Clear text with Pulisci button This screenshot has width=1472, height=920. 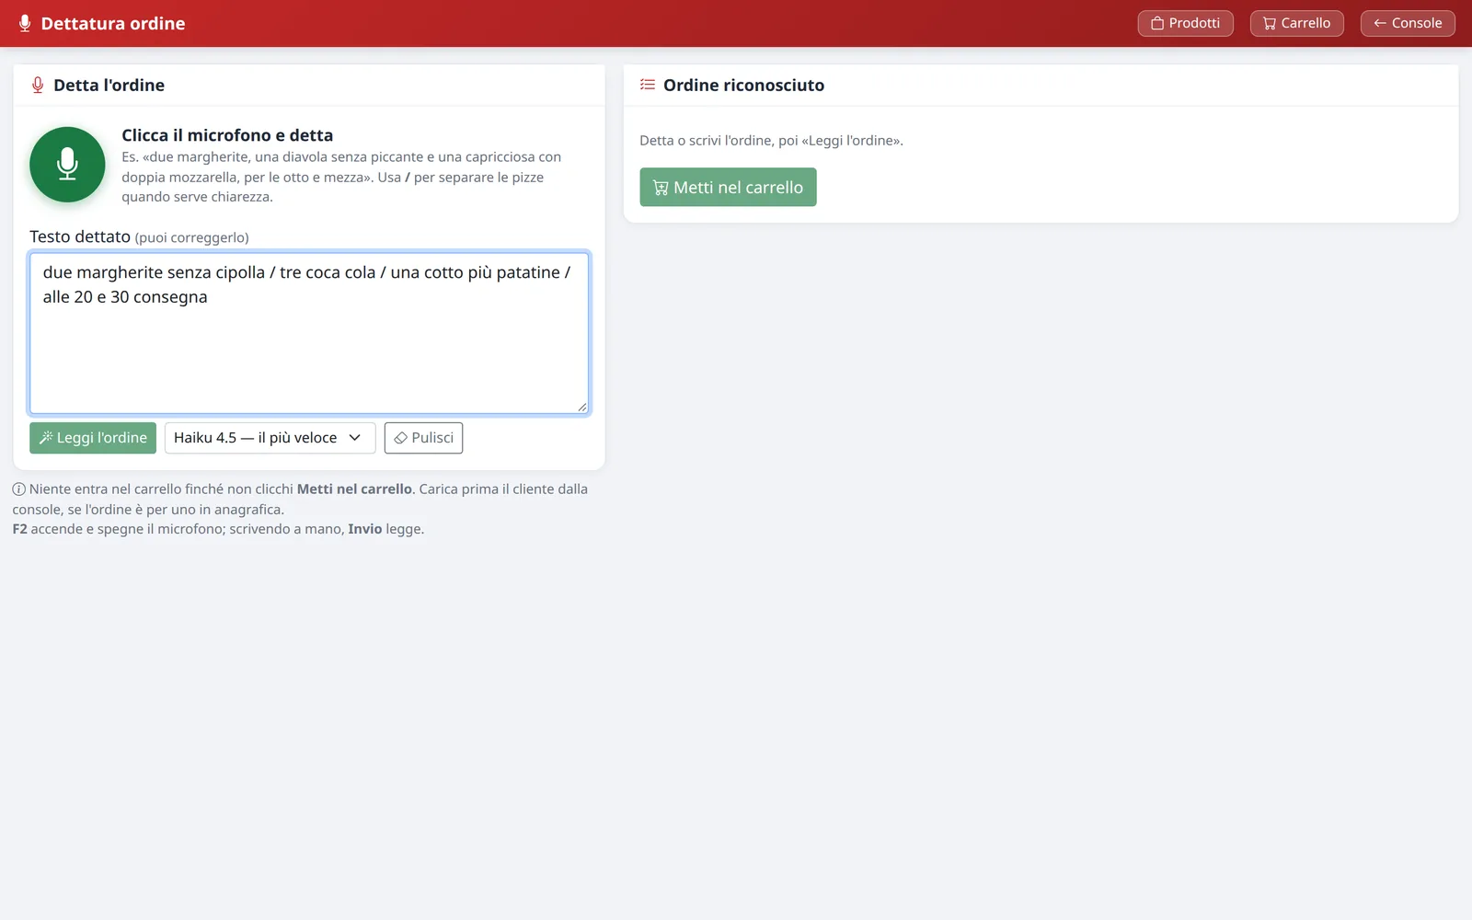click(x=423, y=438)
